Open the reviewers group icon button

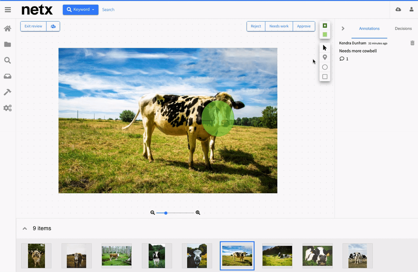tap(53, 26)
